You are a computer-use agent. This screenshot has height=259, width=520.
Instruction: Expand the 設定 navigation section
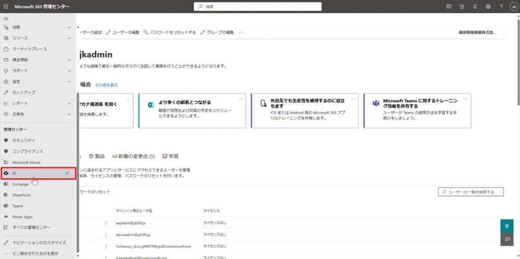tap(69, 82)
